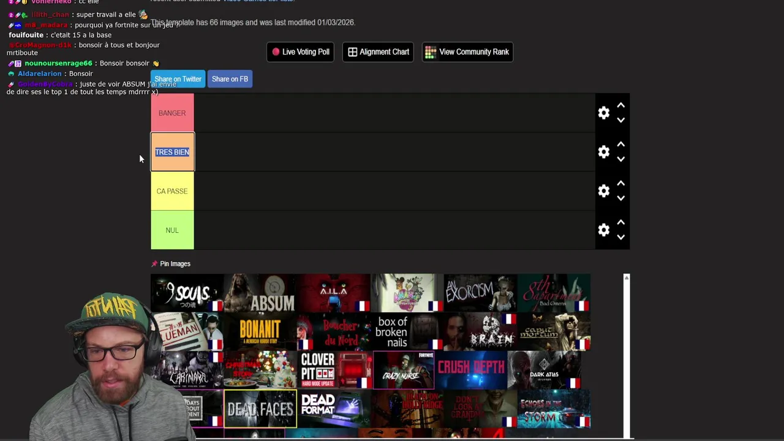The width and height of the screenshot is (784, 441).
Task: View Community Rank
Action: tap(467, 52)
